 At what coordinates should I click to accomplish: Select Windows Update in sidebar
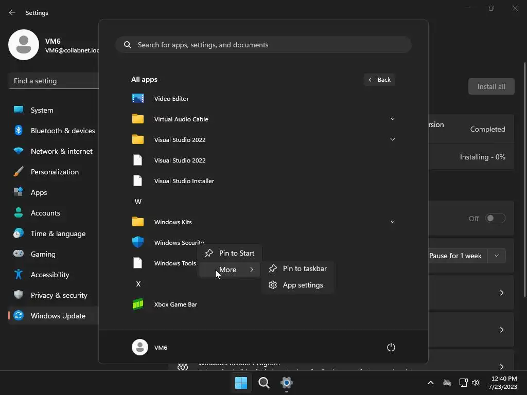click(54, 316)
